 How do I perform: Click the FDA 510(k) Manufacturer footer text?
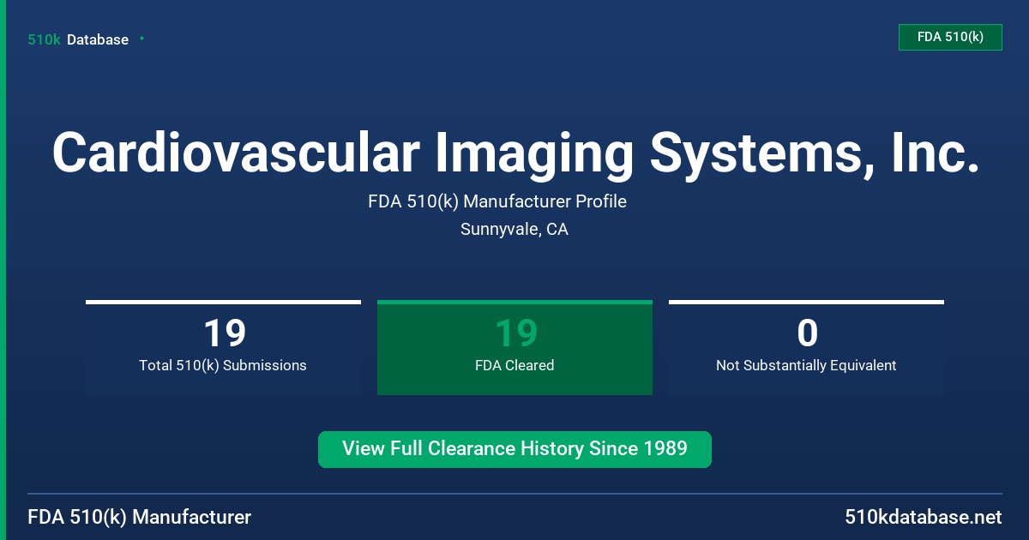140,517
